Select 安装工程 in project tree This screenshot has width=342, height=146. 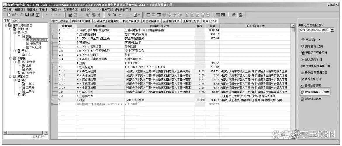[36, 44]
